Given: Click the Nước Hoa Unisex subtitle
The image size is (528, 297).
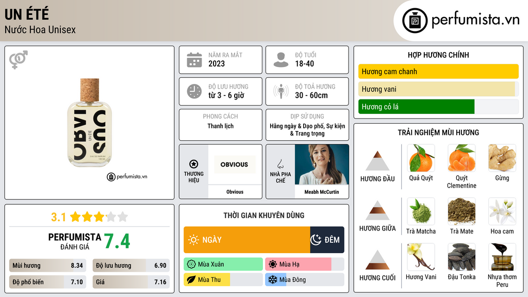Looking at the screenshot, I should (40, 29).
